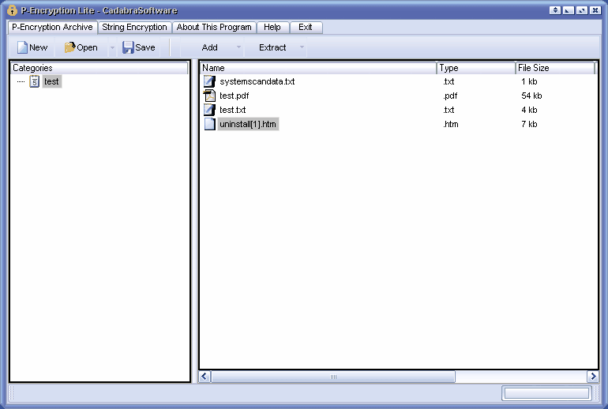This screenshot has width=608, height=409.
Task: Expand the Add dropdown arrow
Action: click(238, 47)
